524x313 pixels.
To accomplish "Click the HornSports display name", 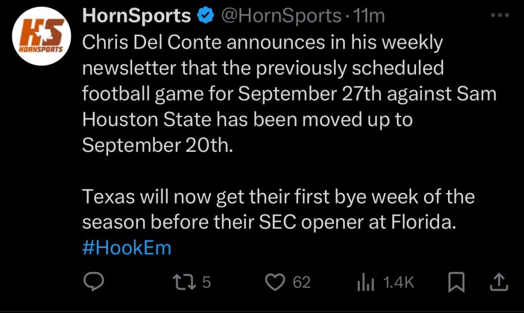I will pos(136,16).
